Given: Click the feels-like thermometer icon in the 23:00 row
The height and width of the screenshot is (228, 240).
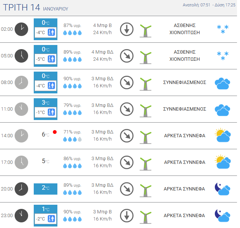Looking at the screenshot, I should 51,219.
